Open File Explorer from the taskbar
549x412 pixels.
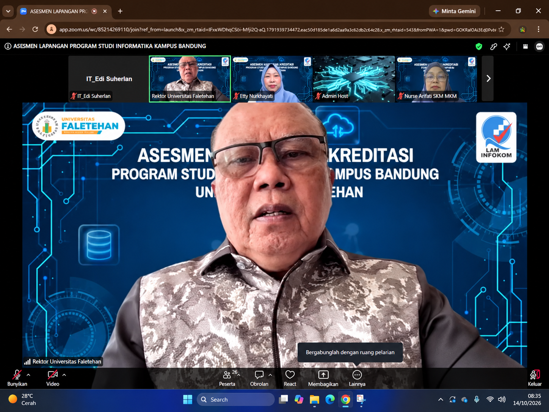[x=314, y=399]
